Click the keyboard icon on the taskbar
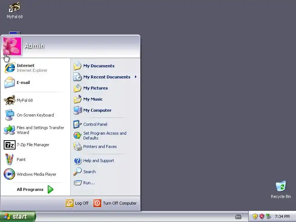Screen dimensions: 296x222 (x=238, y=216)
